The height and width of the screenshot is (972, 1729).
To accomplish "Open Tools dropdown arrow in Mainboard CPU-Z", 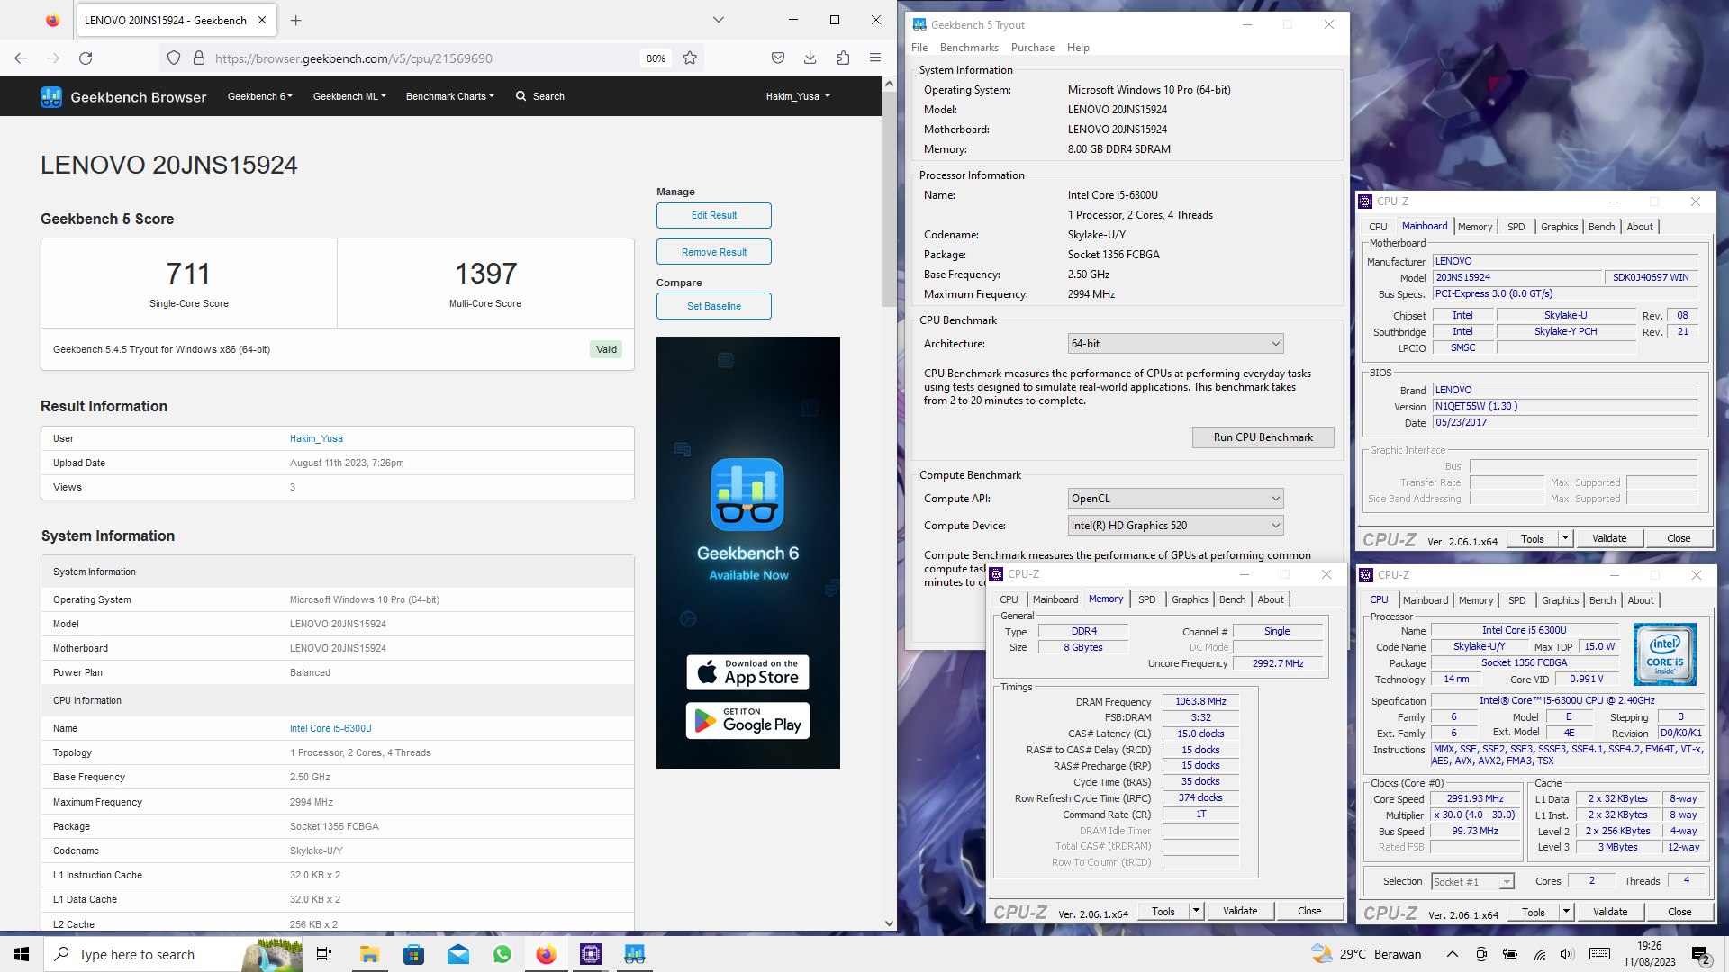I will coord(1566,538).
